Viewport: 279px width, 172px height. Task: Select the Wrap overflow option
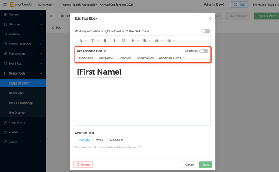click(x=100, y=140)
